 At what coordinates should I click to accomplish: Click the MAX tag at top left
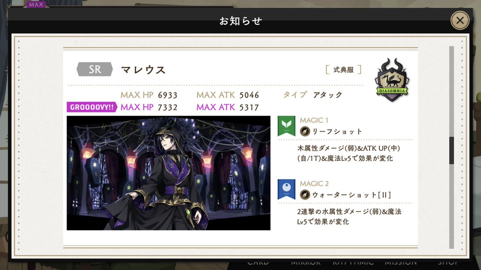pos(36,5)
